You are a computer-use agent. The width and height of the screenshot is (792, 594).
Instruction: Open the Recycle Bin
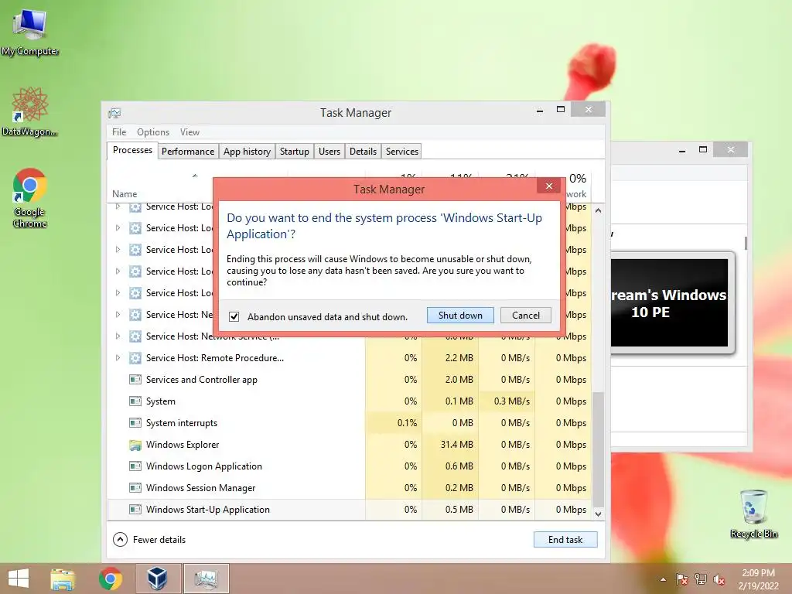pyautogui.click(x=753, y=514)
